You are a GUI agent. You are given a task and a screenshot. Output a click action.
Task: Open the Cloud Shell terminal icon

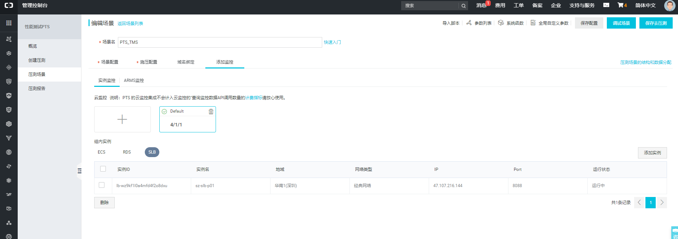click(x=606, y=5)
